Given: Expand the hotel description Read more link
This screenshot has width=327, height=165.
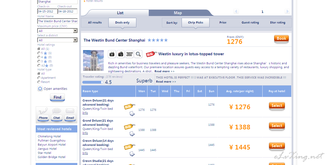Looking at the screenshot, I should click(165, 71).
